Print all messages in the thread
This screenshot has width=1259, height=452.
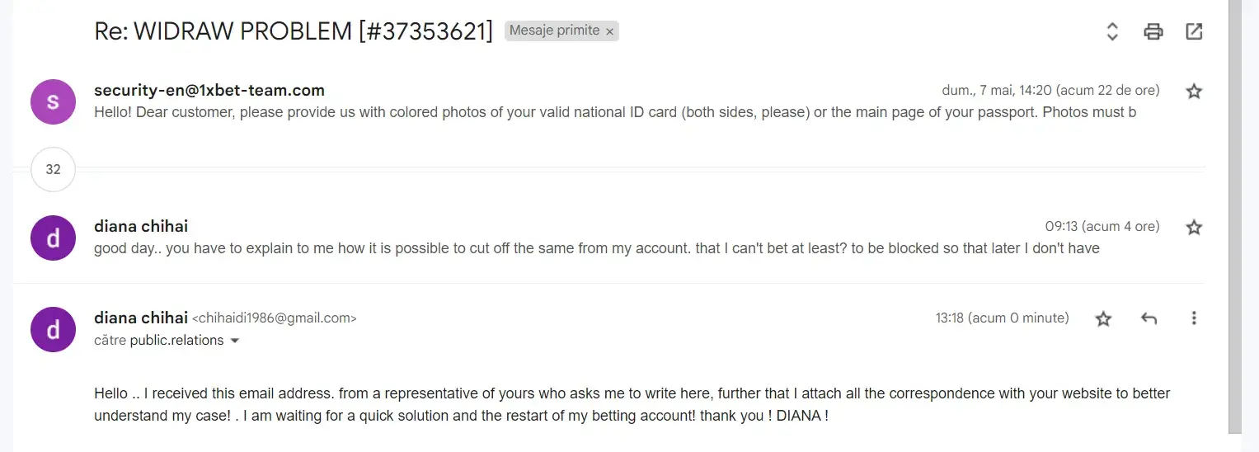pyautogui.click(x=1153, y=31)
